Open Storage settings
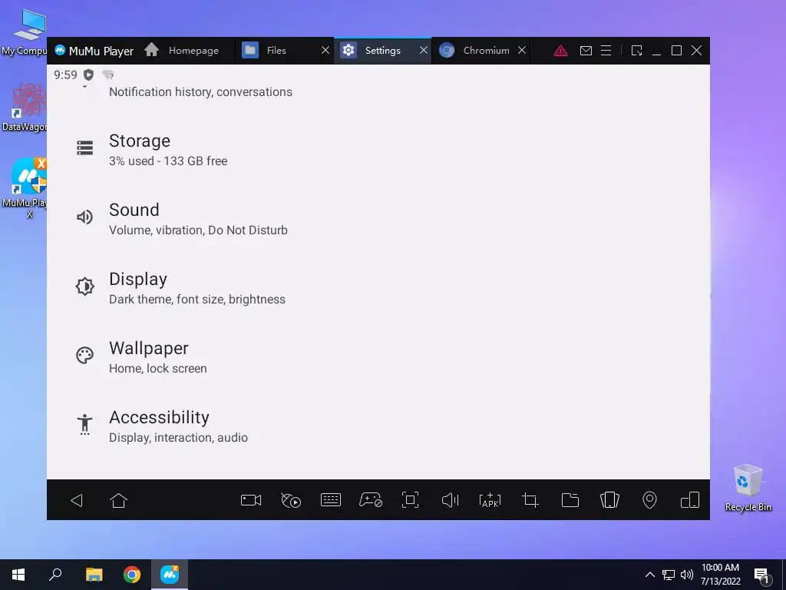Viewport: 786px width, 590px height. pyautogui.click(x=378, y=150)
